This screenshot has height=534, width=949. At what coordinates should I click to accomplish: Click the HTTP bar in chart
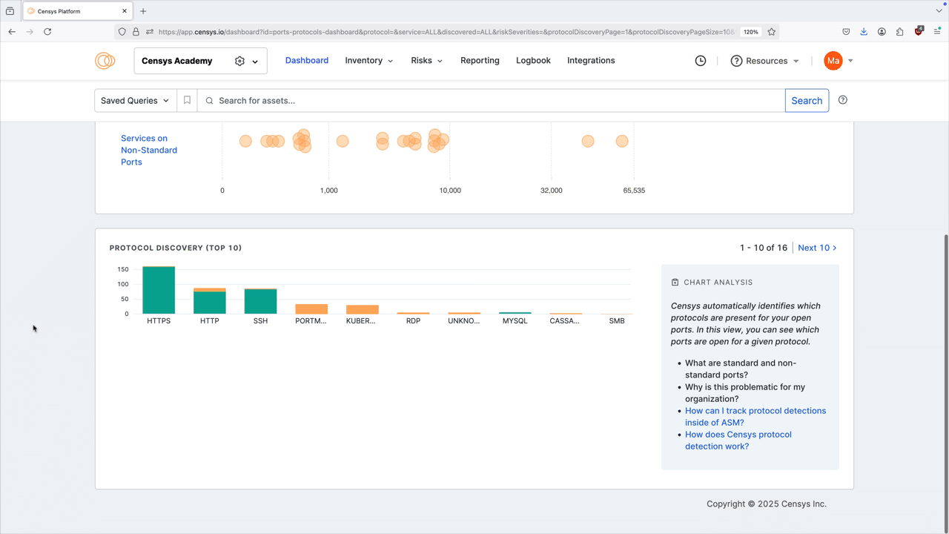(x=210, y=301)
